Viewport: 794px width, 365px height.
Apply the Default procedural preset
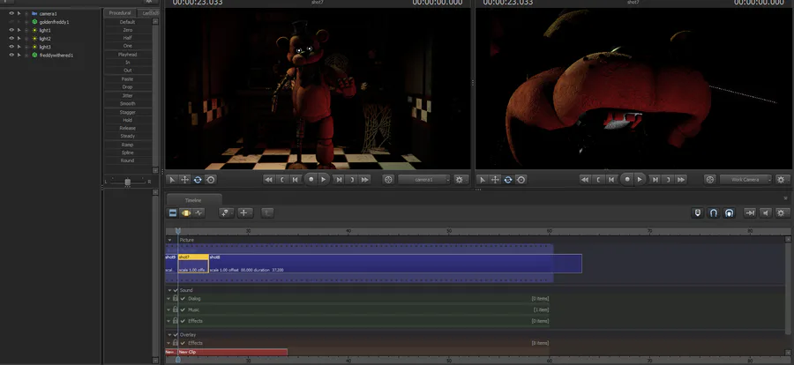point(128,22)
